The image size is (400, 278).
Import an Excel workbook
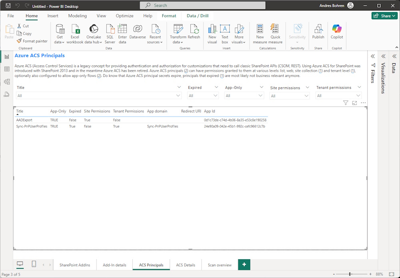75,34
